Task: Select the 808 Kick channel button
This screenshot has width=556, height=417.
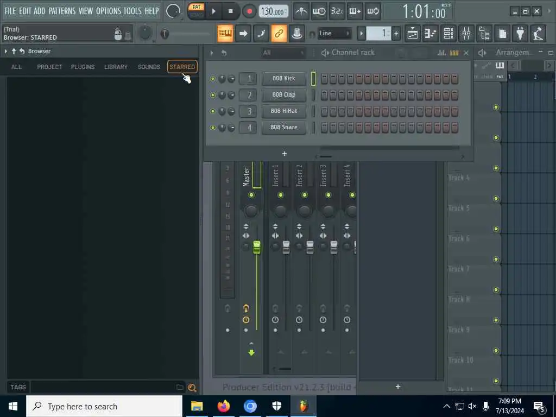Action: click(283, 78)
